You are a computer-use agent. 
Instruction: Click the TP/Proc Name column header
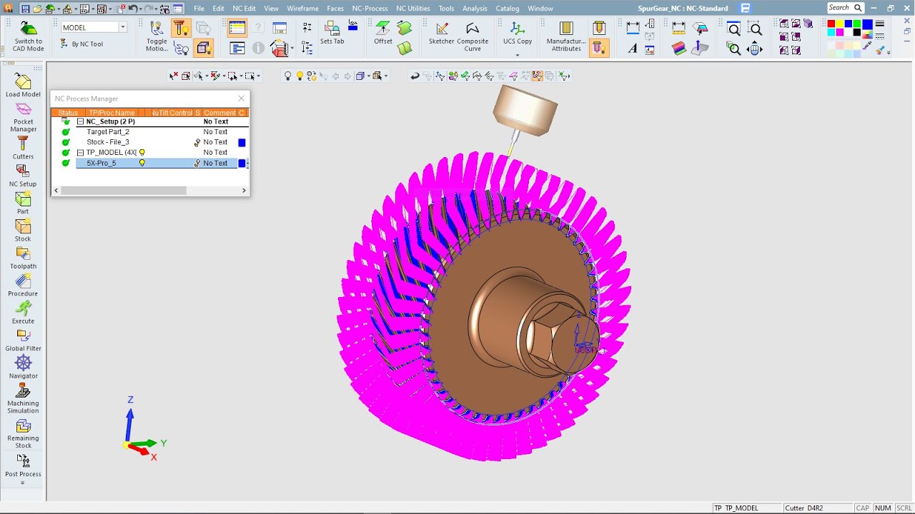pos(111,113)
